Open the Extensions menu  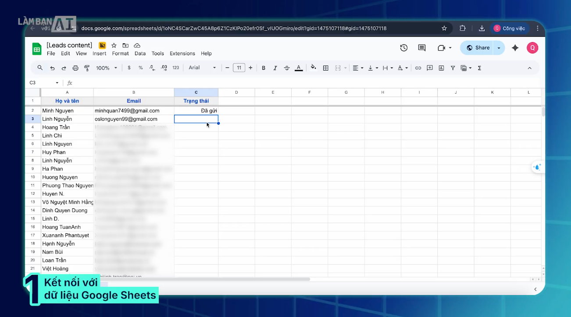[182, 53]
